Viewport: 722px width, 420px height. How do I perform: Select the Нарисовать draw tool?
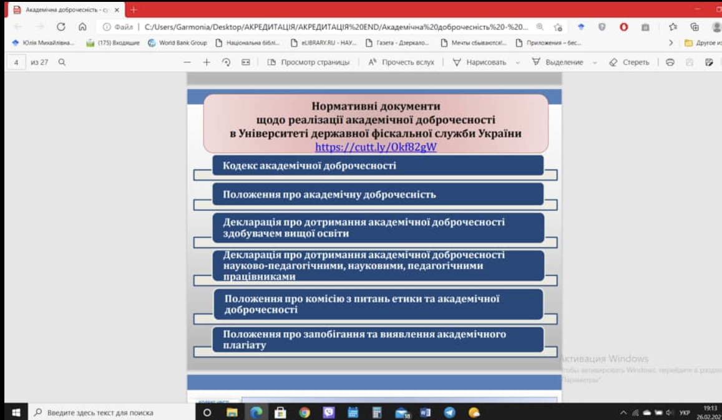point(479,62)
